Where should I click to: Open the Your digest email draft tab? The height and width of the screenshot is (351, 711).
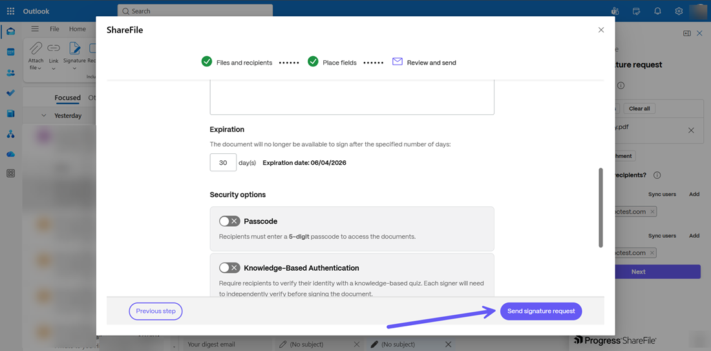(211, 344)
